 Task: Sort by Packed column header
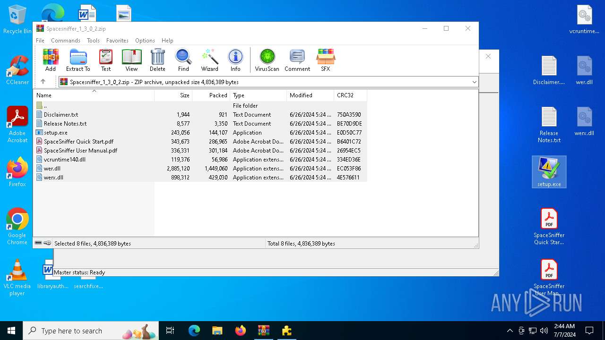pyautogui.click(x=211, y=95)
